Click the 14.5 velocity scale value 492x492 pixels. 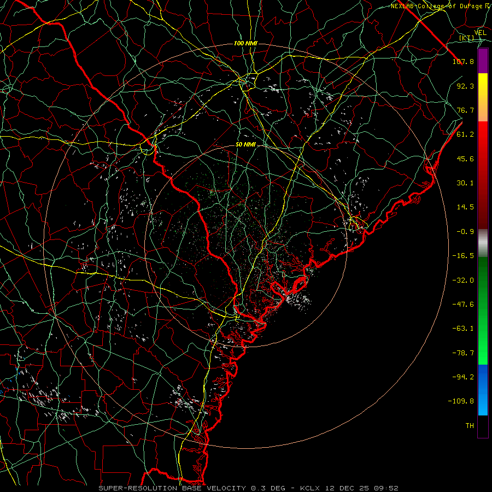tap(465, 207)
